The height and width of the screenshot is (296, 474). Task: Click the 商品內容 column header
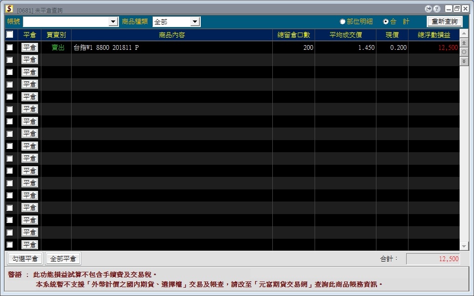click(171, 35)
